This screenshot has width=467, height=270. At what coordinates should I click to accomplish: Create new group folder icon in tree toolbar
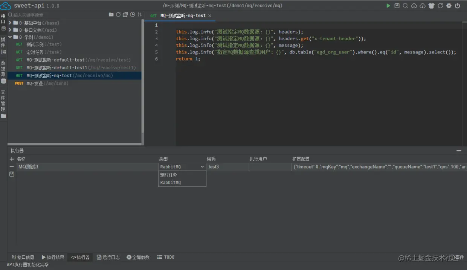[111, 15]
